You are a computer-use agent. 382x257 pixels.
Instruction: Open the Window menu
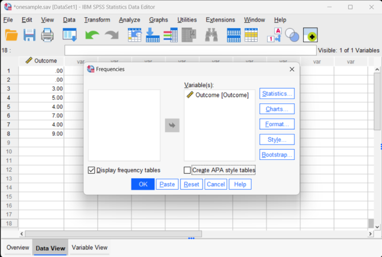[x=254, y=20]
